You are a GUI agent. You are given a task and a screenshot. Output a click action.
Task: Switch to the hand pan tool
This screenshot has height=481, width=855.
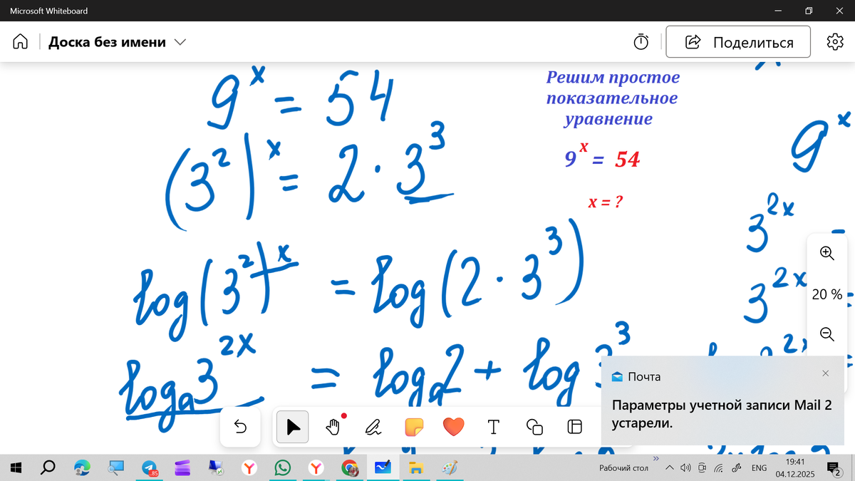click(x=333, y=427)
